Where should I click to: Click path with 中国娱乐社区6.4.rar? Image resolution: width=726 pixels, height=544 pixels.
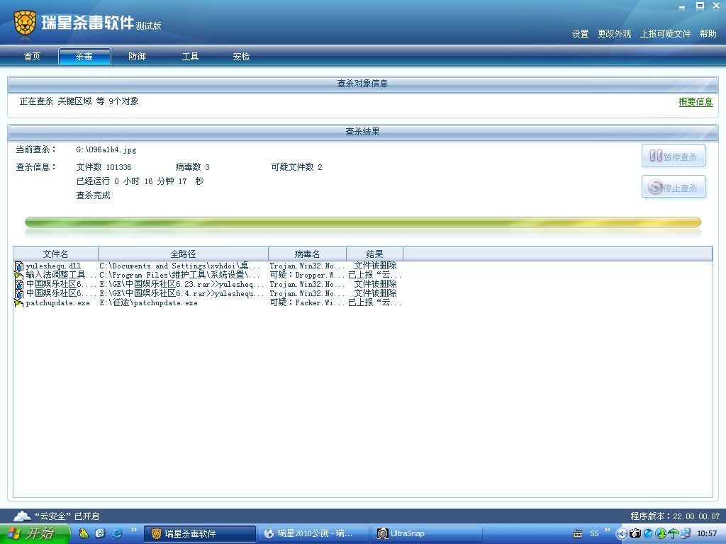(x=181, y=294)
